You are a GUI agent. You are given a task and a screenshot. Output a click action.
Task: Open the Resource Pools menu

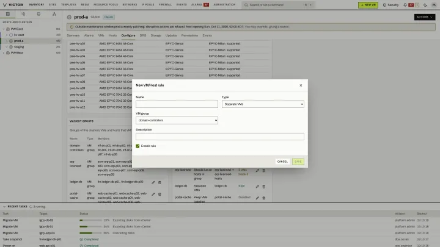(106, 5)
